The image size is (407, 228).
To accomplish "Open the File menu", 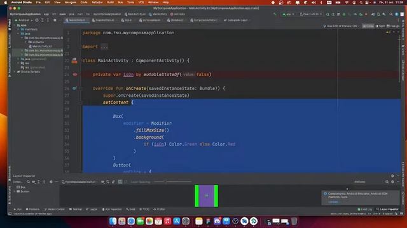I will coord(38,3).
